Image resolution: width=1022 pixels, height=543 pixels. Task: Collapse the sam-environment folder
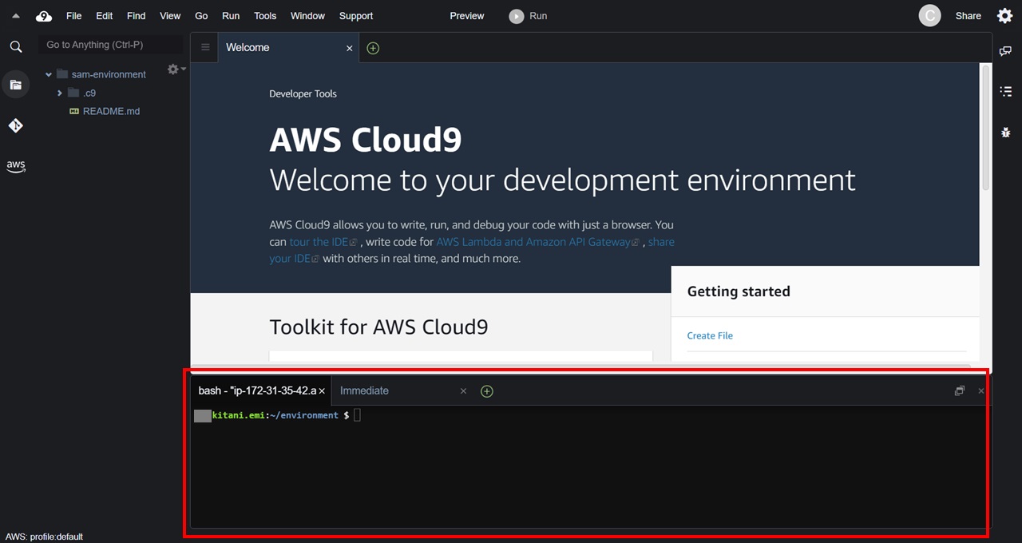pos(49,74)
